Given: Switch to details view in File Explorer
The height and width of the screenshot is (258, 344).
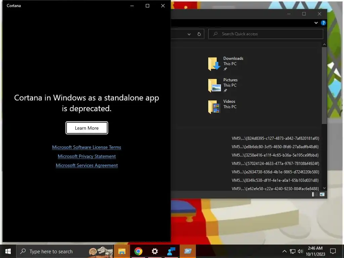Looking at the screenshot, I should pos(315,195).
